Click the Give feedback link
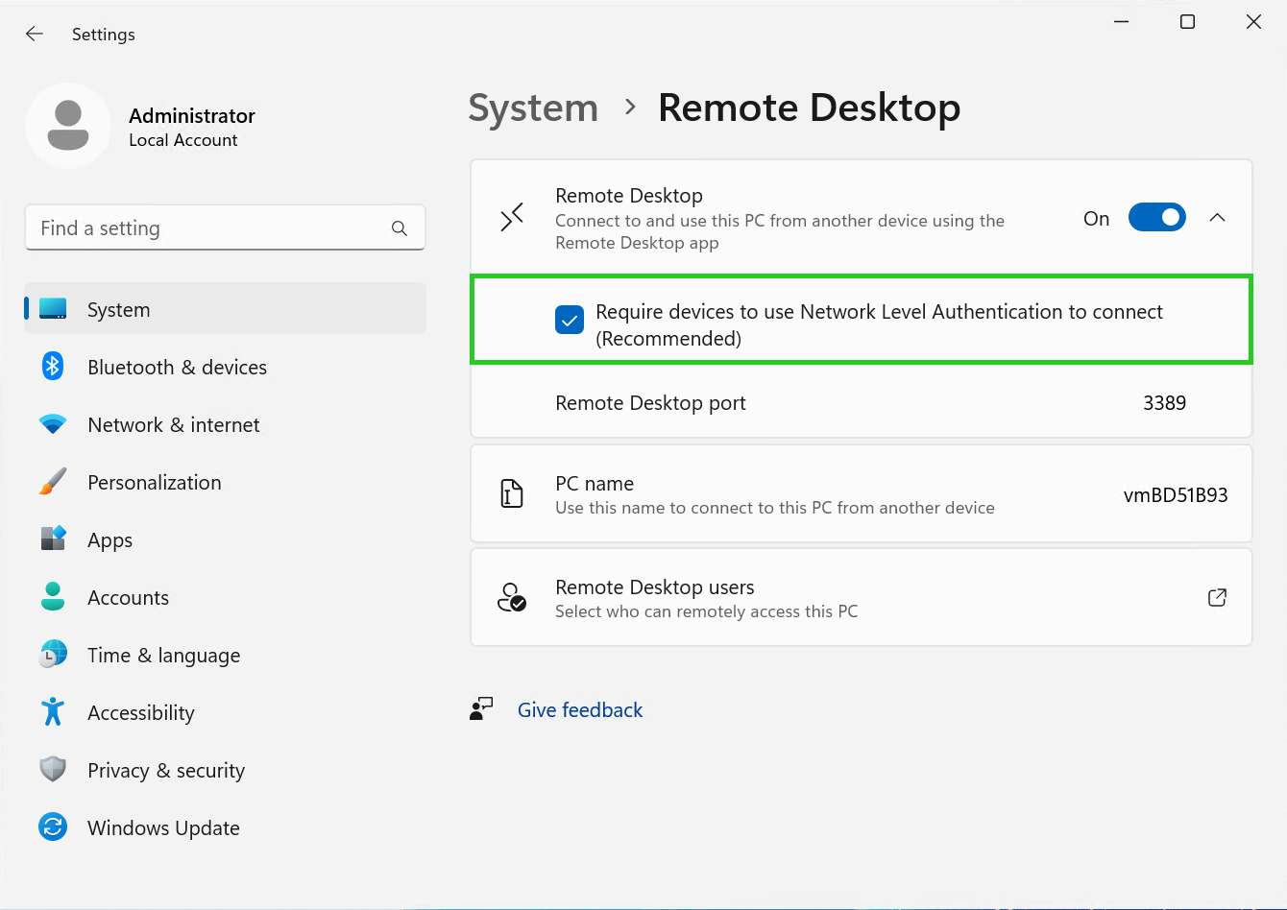The height and width of the screenshot is (910, 1287). 579,709
